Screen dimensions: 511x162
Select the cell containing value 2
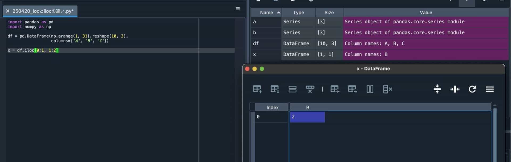click(x=307, y=117)
